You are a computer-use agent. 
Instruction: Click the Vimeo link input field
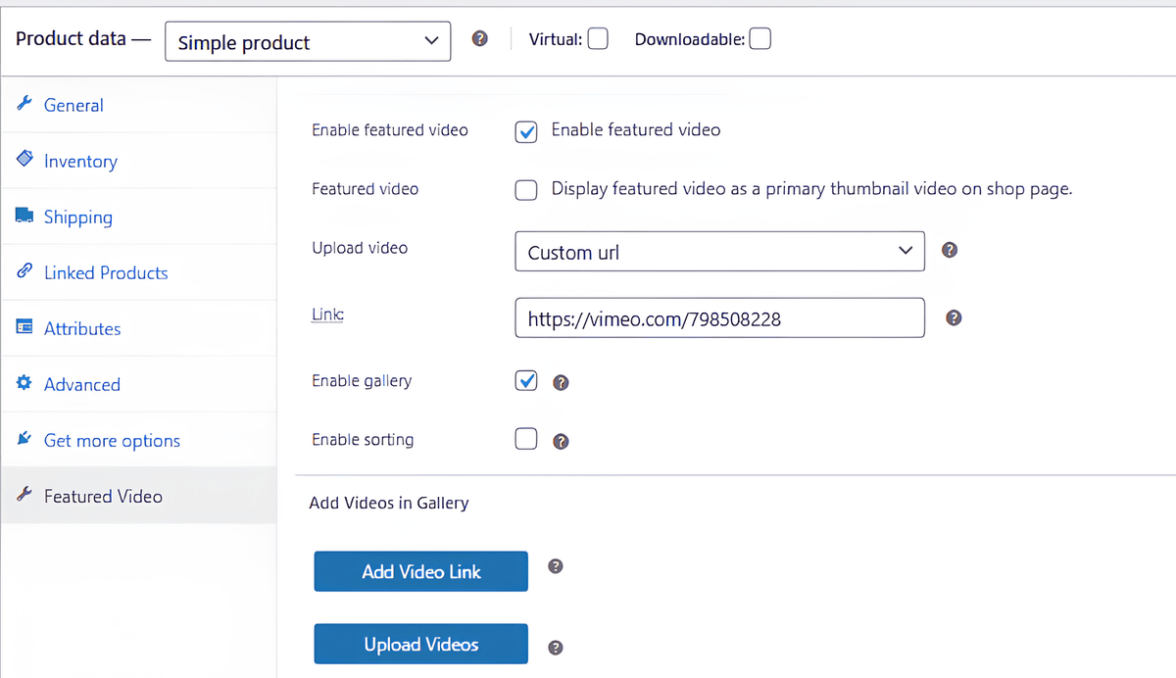tap(719, 318)
